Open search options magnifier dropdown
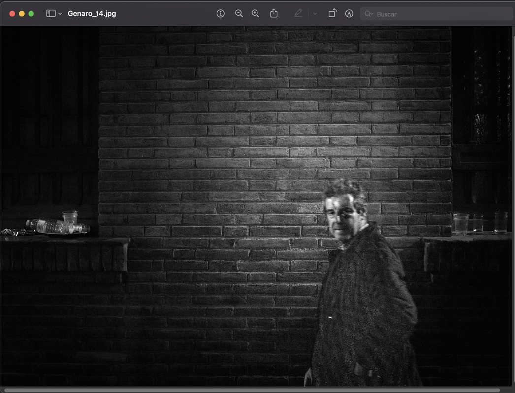Image resolution: width=515 pixels, height=393 pixels. pos(368,14)
